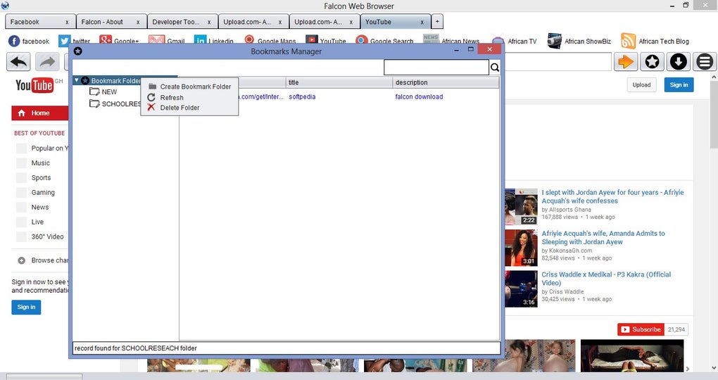Click the Browse channels plus icon
Image resolution: width=718 pixels, height=380 pixels.
point(22,260)
